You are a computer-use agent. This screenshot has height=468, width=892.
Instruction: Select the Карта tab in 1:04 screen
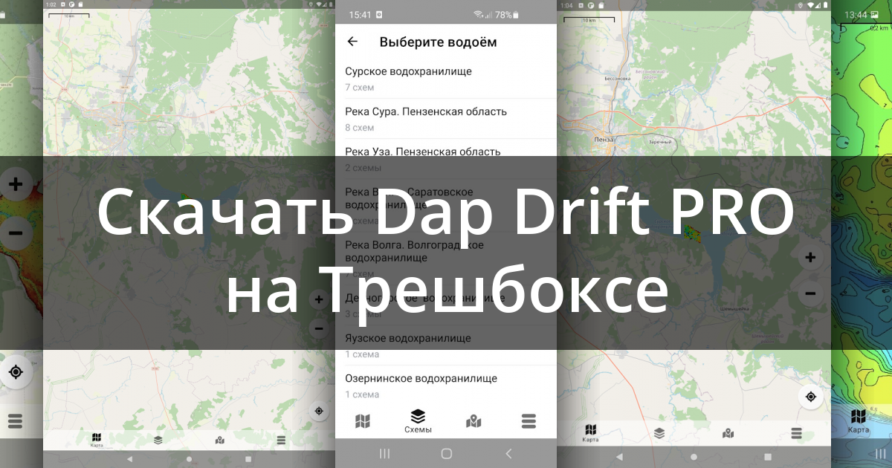(x=591, y=434)
